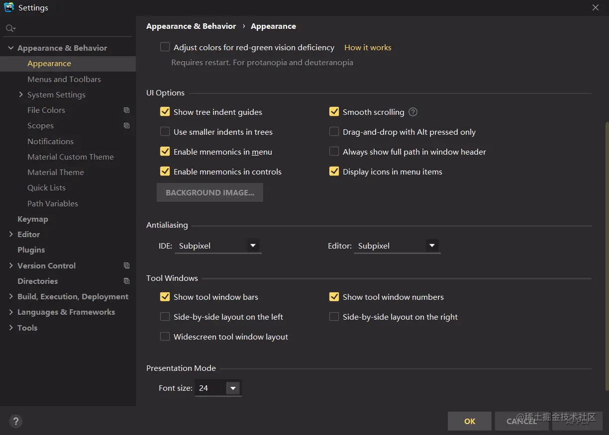Image resolution: width=609 pixels, height=435 pixels.
Task: Open the Presentation Mode font size dropdown
Action: [x=232, y=388]
